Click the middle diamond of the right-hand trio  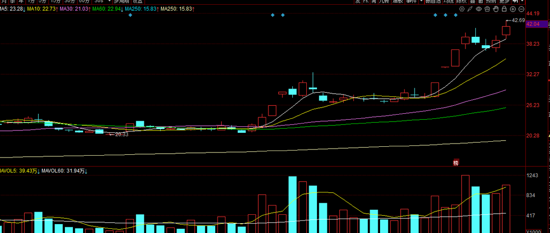point(445,15)
